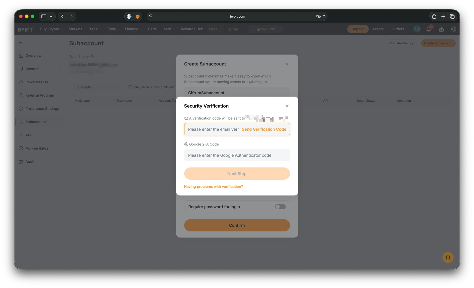Open Transfer History
Screen dimensions: 474x288
coord(401,43)
